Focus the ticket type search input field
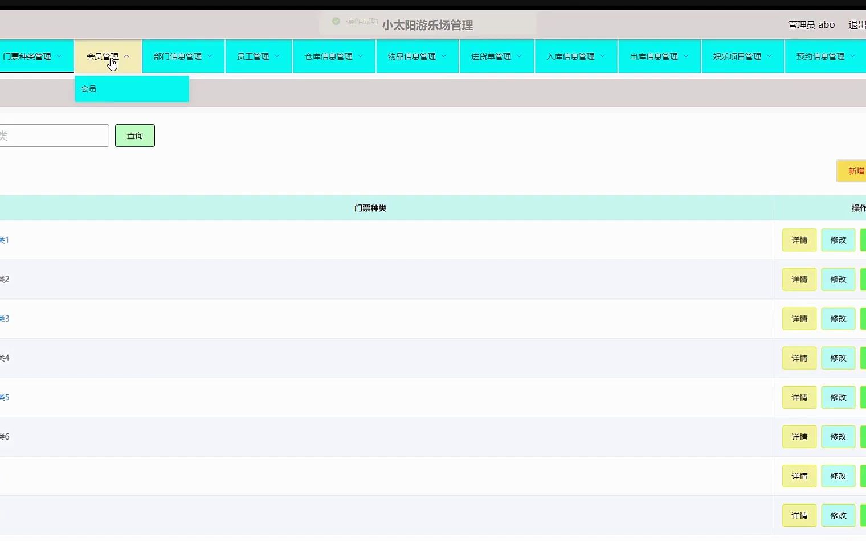Viewport: 866px width, 541px height. [54, 136]
